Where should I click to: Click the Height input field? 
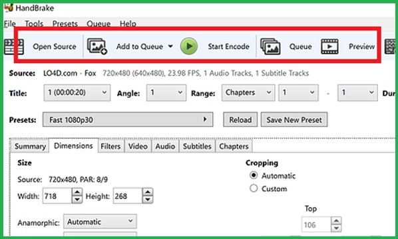[x=127, y=196]
